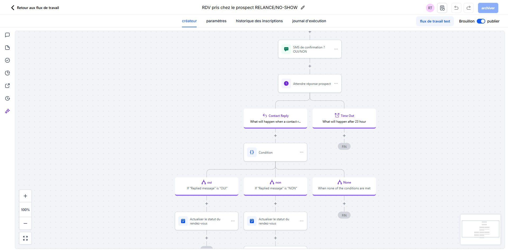
Task: Toggle the Brouillon/publier switch
Action: click(481, 21)
